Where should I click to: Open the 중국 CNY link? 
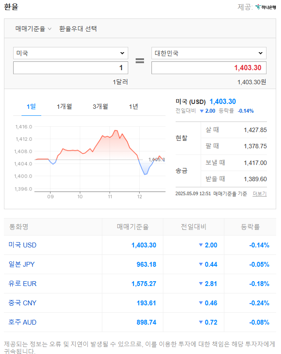pos(22,303)
